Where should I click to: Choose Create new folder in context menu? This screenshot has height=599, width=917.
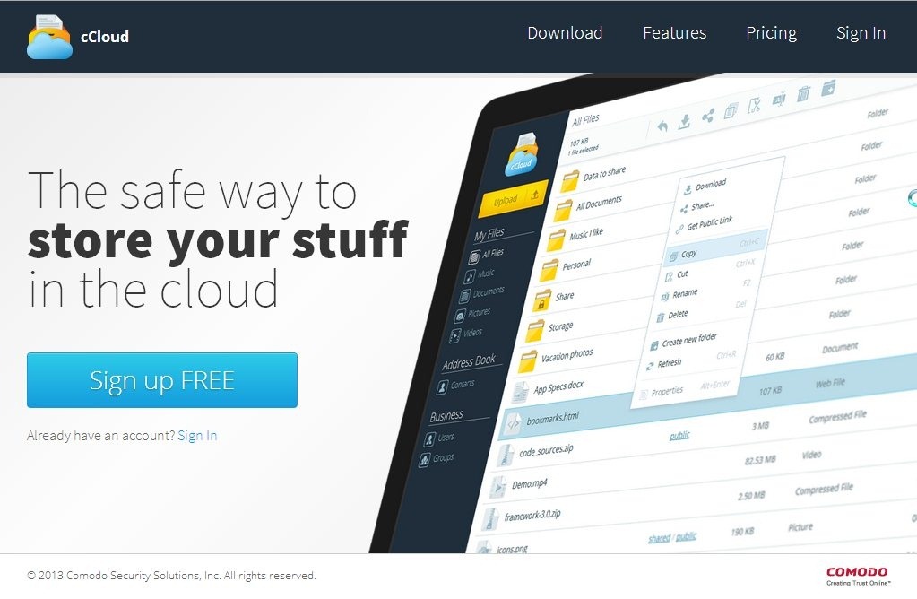(684, 341)
